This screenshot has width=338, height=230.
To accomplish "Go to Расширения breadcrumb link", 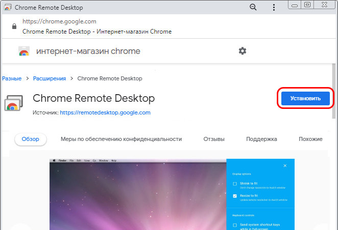I will coord(50,78).
